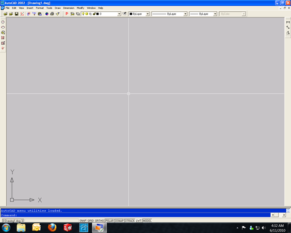Toggle LWT lineweight display
This screenshot has height=233, width=291.
pos(139,221)
